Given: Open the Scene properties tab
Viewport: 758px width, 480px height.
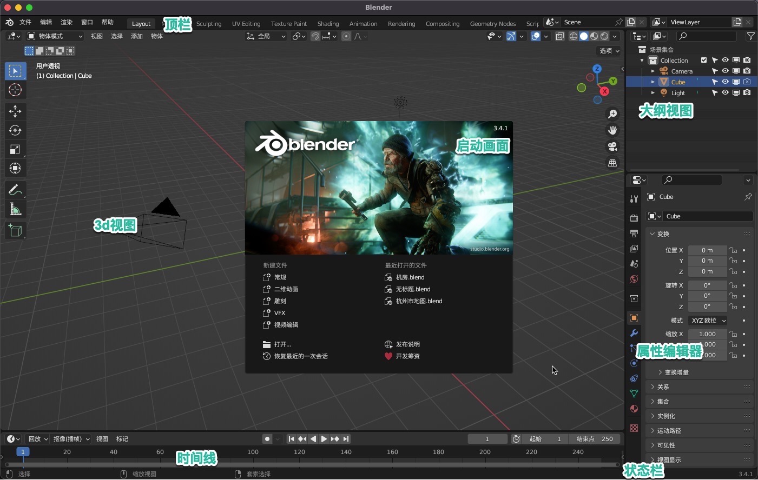Looking at the screenshot, I should point(634,264).
